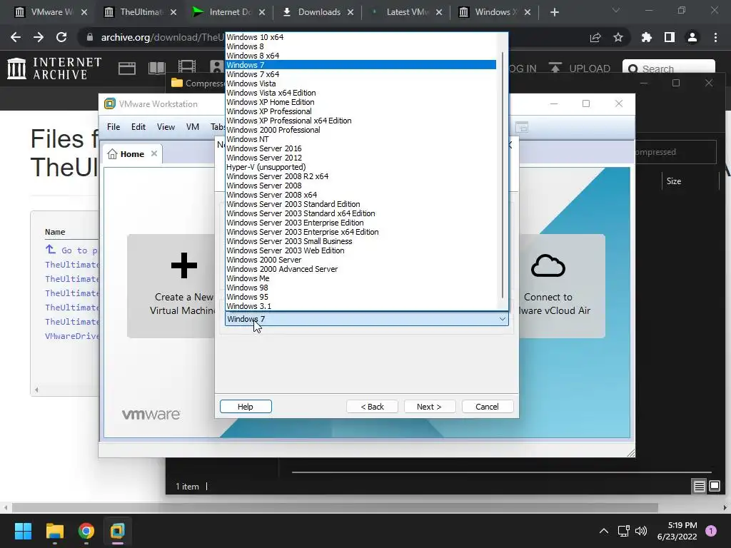Open Internet Archive texts book icon

(x=157, y=68)
